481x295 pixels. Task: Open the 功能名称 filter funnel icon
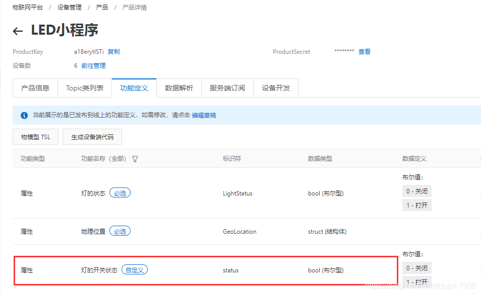(x=135, y=159)
